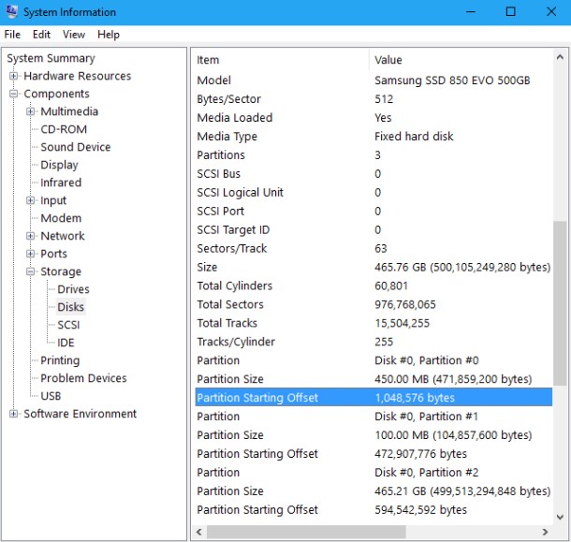571x542 pixels.
Task: Expand the Multimedia branch
Action: pyautogui.click(x=31, y=111)
